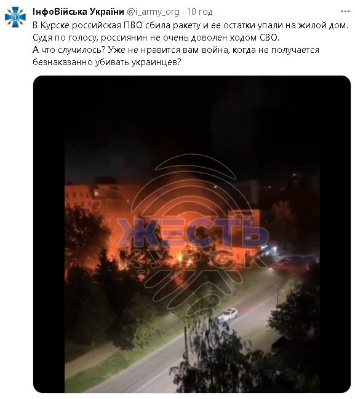355x399 pixels.
Task: Click the ІнфоВійська України display name
Action: pos(78,12)
